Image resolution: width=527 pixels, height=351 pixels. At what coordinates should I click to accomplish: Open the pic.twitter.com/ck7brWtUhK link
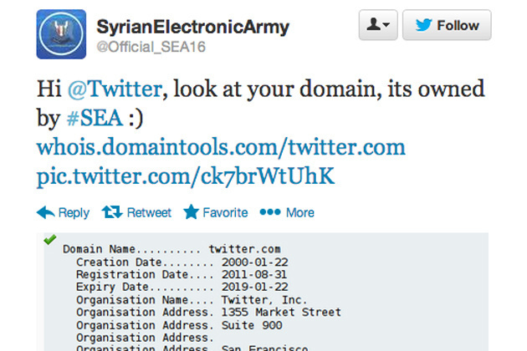click(186, 176)
